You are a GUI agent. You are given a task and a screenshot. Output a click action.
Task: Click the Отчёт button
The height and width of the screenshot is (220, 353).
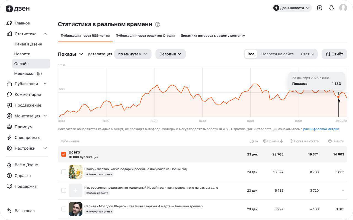tap(334, 54)
